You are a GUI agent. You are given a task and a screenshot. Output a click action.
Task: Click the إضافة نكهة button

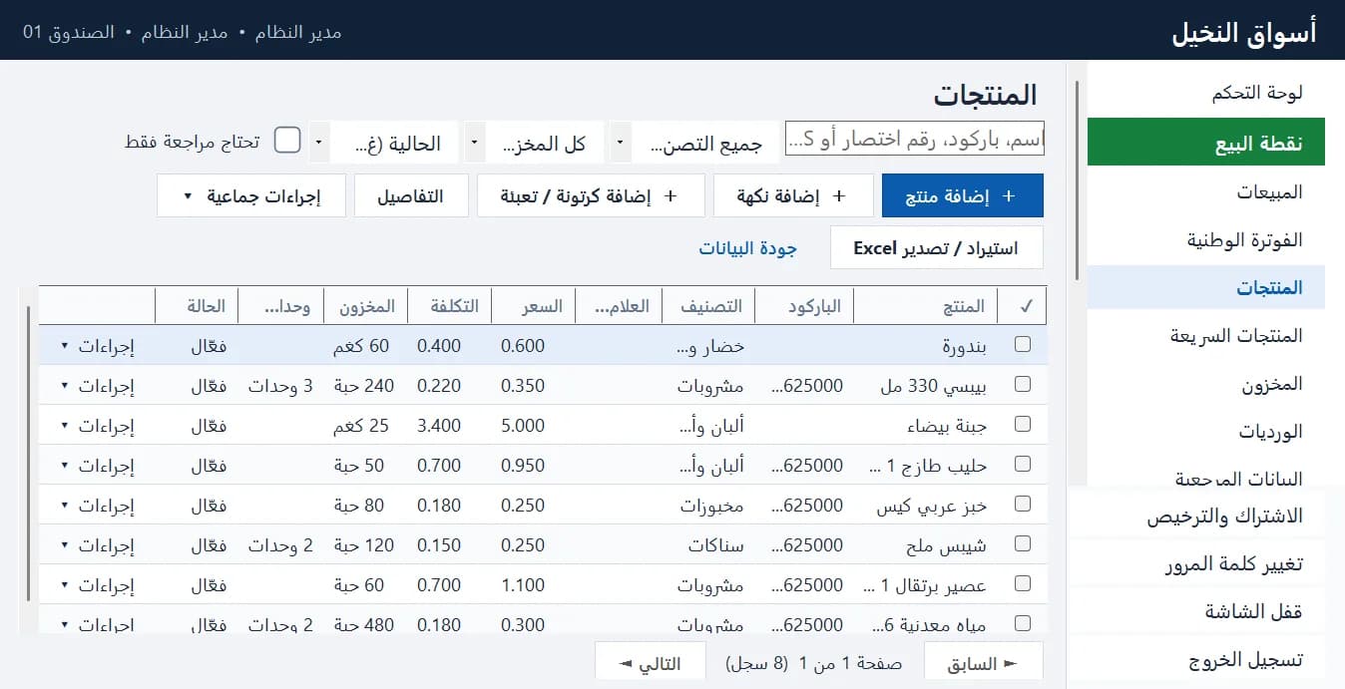click(x=793, y=195)
